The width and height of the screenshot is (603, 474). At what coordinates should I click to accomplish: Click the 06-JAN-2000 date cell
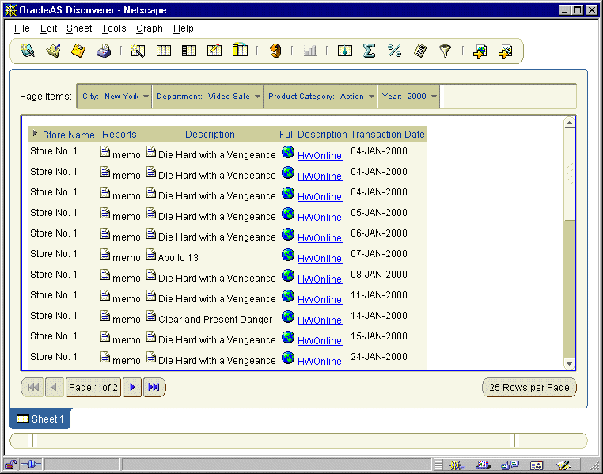[379, 233]
